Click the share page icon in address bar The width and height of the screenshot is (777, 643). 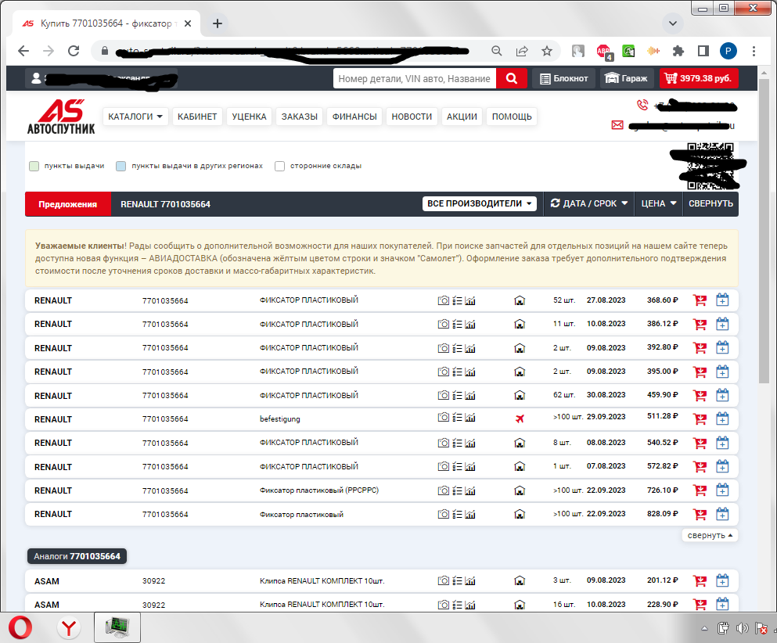522,51
